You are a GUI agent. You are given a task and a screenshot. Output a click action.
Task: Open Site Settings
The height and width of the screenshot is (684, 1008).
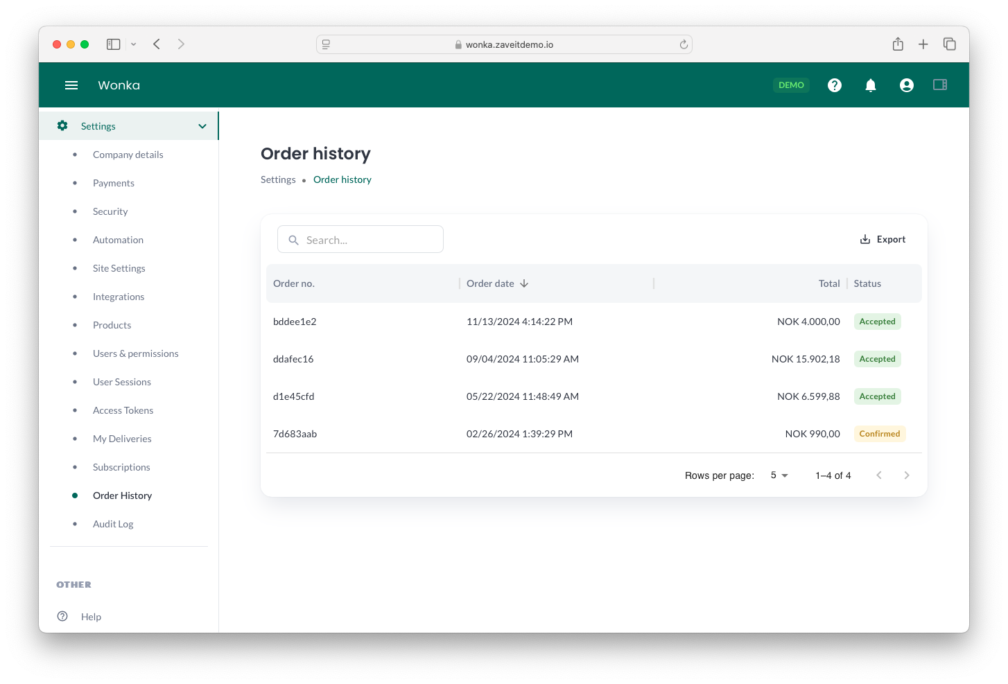[119, 268]
